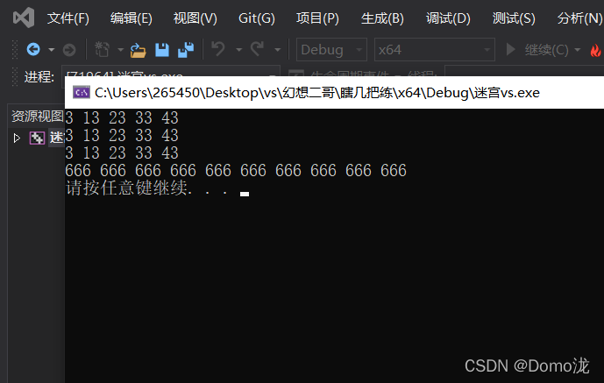Click the Save All icon
Image resolution: width=604 pixels, height=383 pixels.
pos(186,50)
